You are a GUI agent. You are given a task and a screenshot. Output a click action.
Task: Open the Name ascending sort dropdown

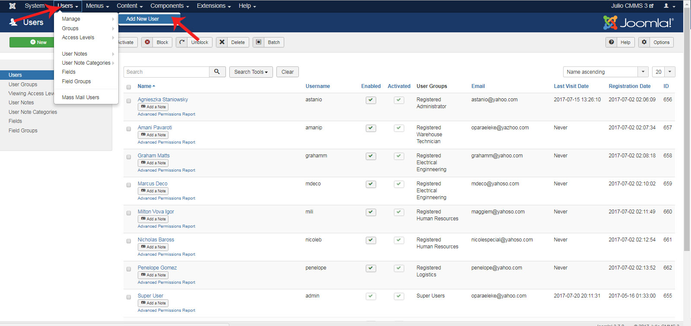[606, 72]
